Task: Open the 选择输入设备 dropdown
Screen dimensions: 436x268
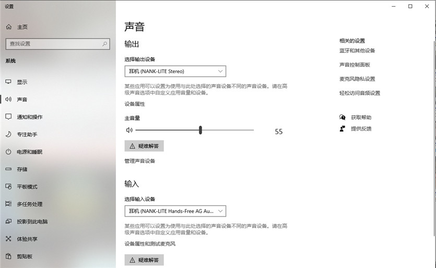Action: click(175, 211)
